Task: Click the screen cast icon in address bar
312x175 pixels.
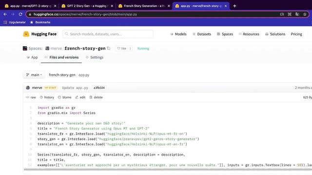Action: pyautogui.click(x=282, y=14)
